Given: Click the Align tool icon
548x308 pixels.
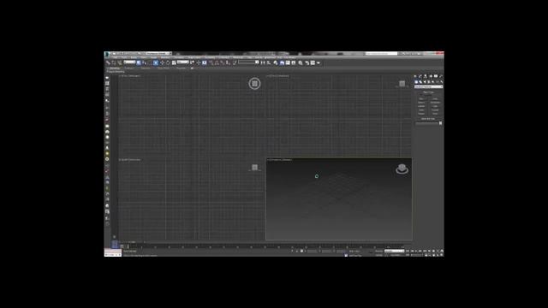Looking at the screenshot, I should click(268, 62).
